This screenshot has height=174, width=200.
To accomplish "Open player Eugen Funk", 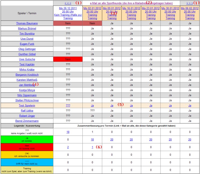I will (27, 44).
